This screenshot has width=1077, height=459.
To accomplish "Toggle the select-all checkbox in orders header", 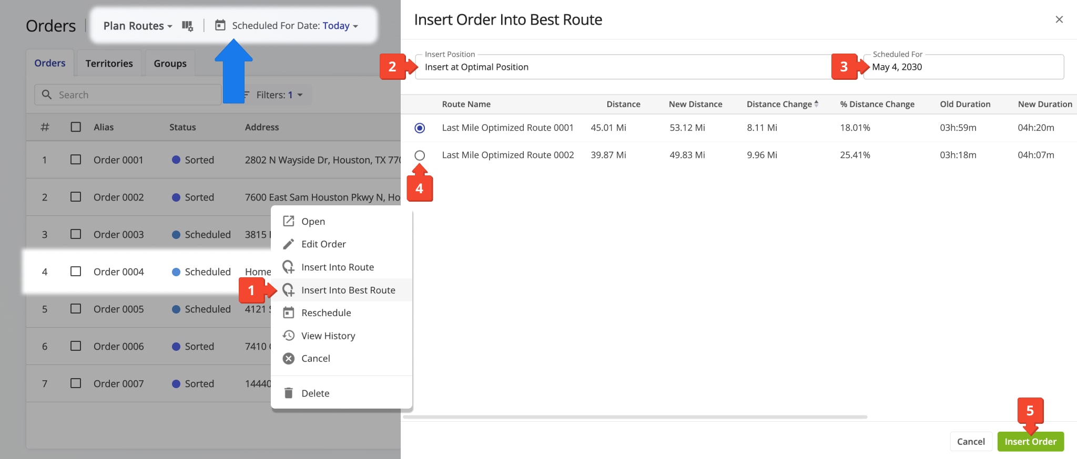I will point(76,127).
